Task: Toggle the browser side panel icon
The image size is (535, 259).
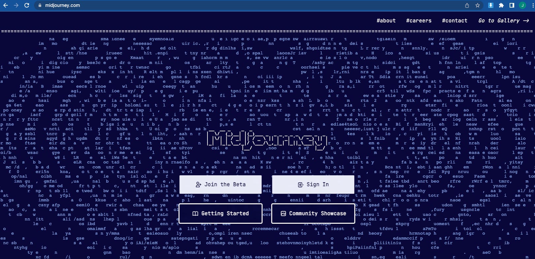Action: 512,5
